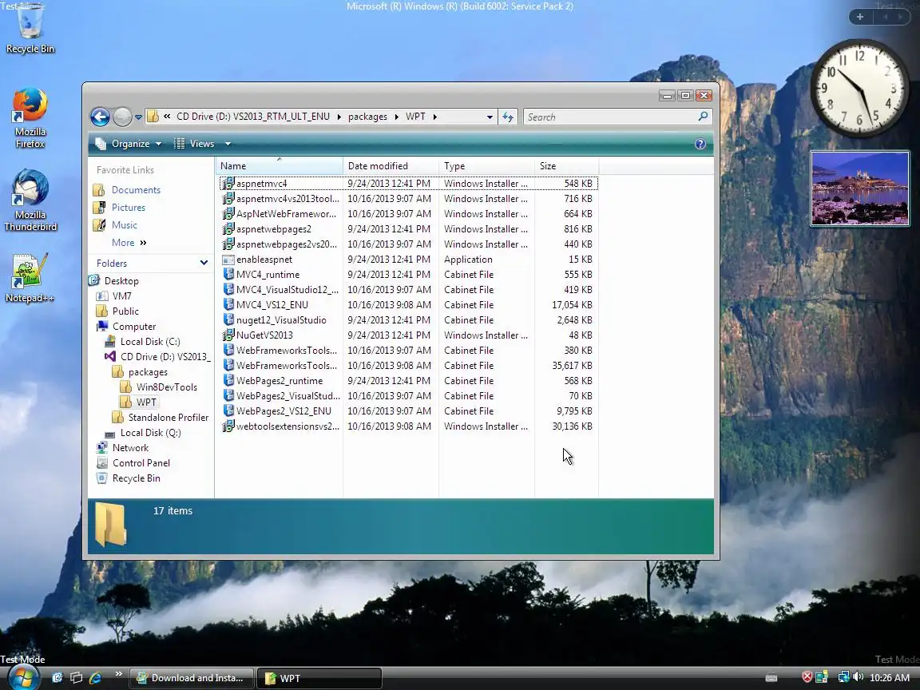Select the enableaspnet application file icon

pyautogui.click(x=228, y=260)
